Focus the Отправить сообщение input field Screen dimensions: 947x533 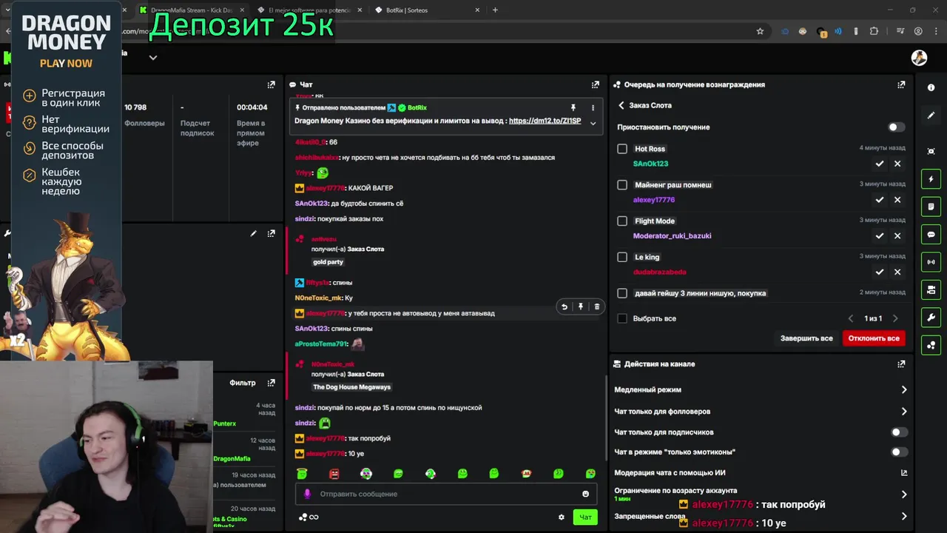click(447, 494)
